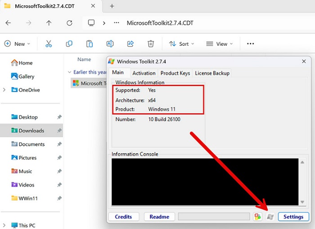Select the Main tab

click(118, 72)
